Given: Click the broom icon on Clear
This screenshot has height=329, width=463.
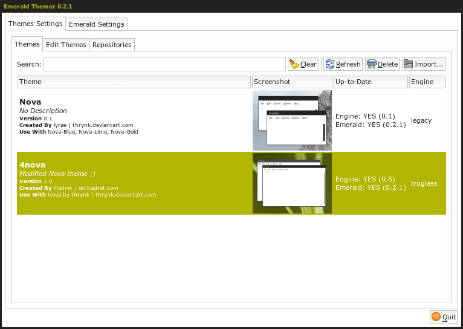Looking at the screenshot, I should [x=294, y=64].
